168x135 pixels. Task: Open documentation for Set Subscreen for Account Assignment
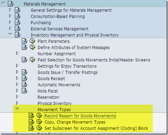(x=31, y=128)
